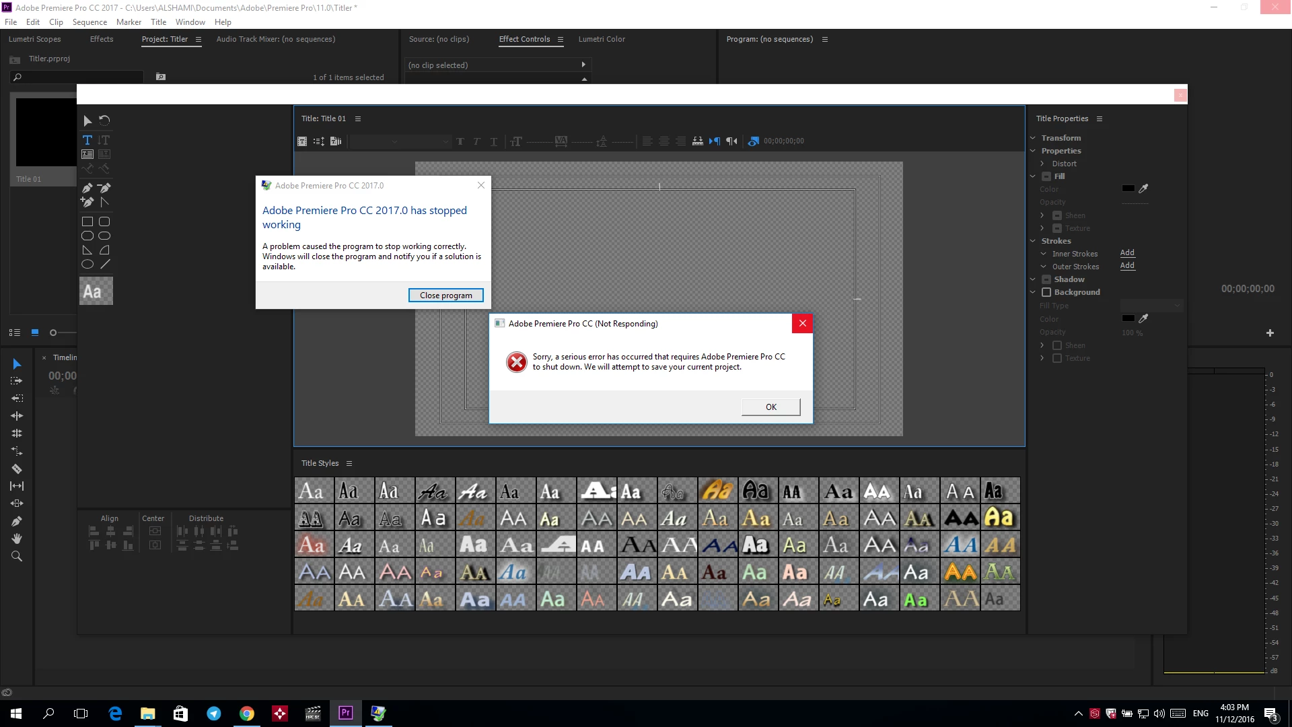Click the Fill color eyedropper
Viewport: 1292px width, 727px height.
[x=1143, y=188]
